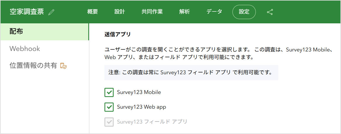Toggle the Survey123 Mobile checkbox
Image resolution: width=341 pixels, height=134 pixels.
click(109, 92)
